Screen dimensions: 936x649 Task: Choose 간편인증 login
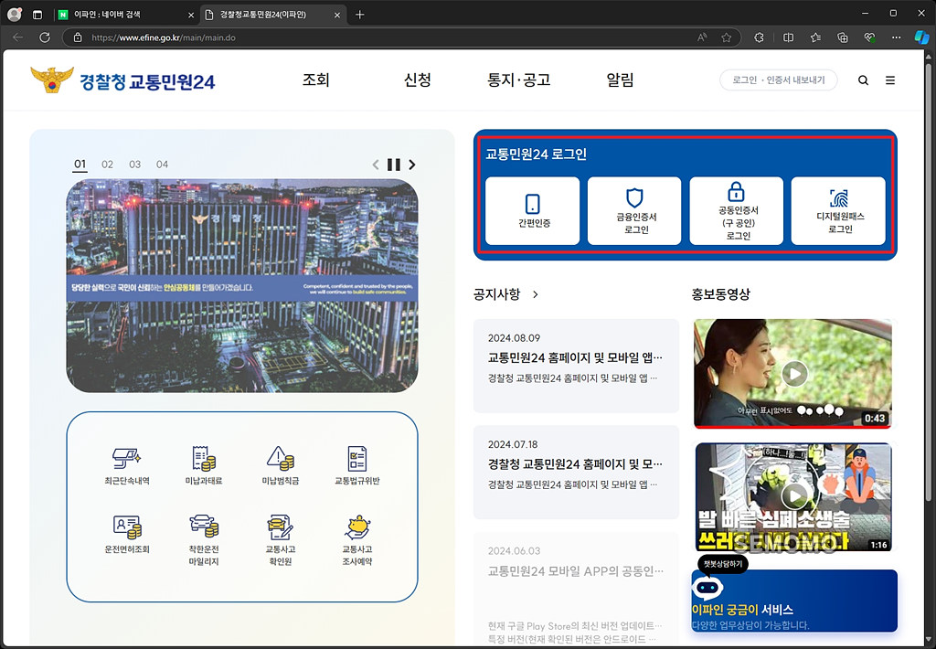(x=533, y=211)
